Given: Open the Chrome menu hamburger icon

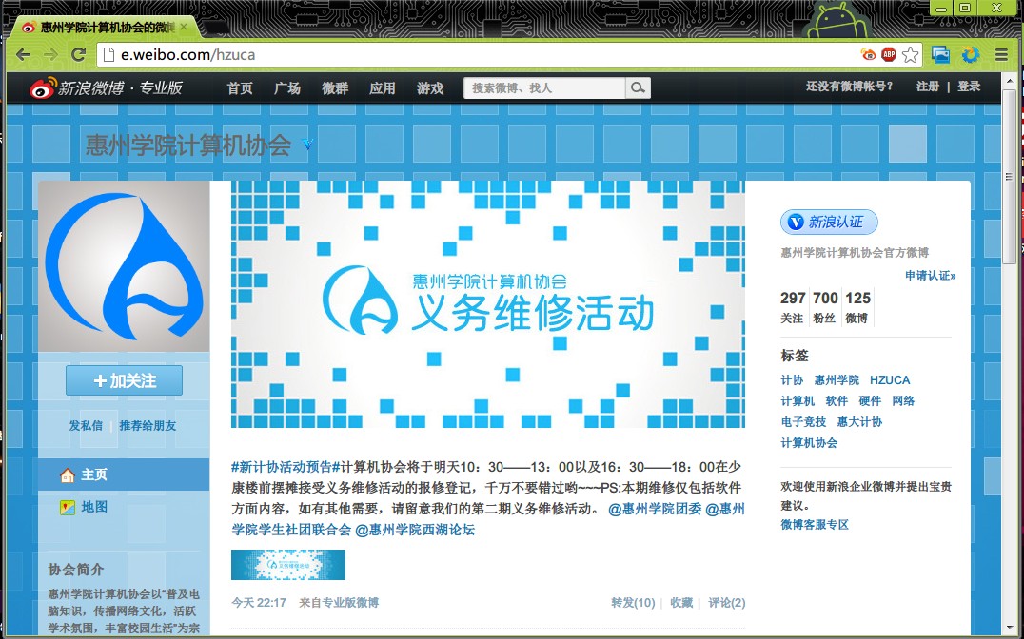Looking at the screenshot, I should pyautogui.click(x=1001, y=55).
